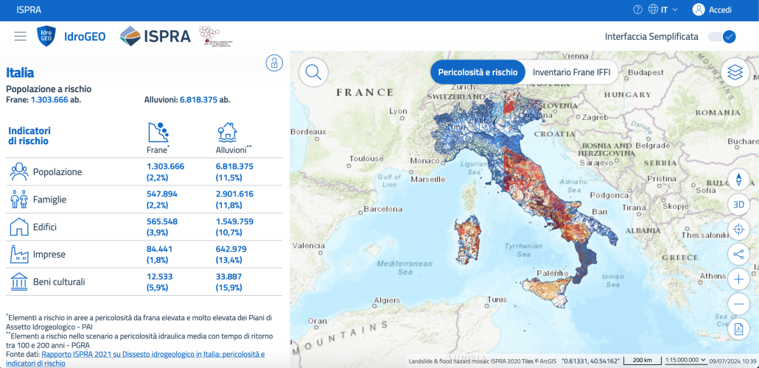759x368 pixels.
Task: Click Frane population value 1.303.666 ab.
Action: (x=56, y=100)
